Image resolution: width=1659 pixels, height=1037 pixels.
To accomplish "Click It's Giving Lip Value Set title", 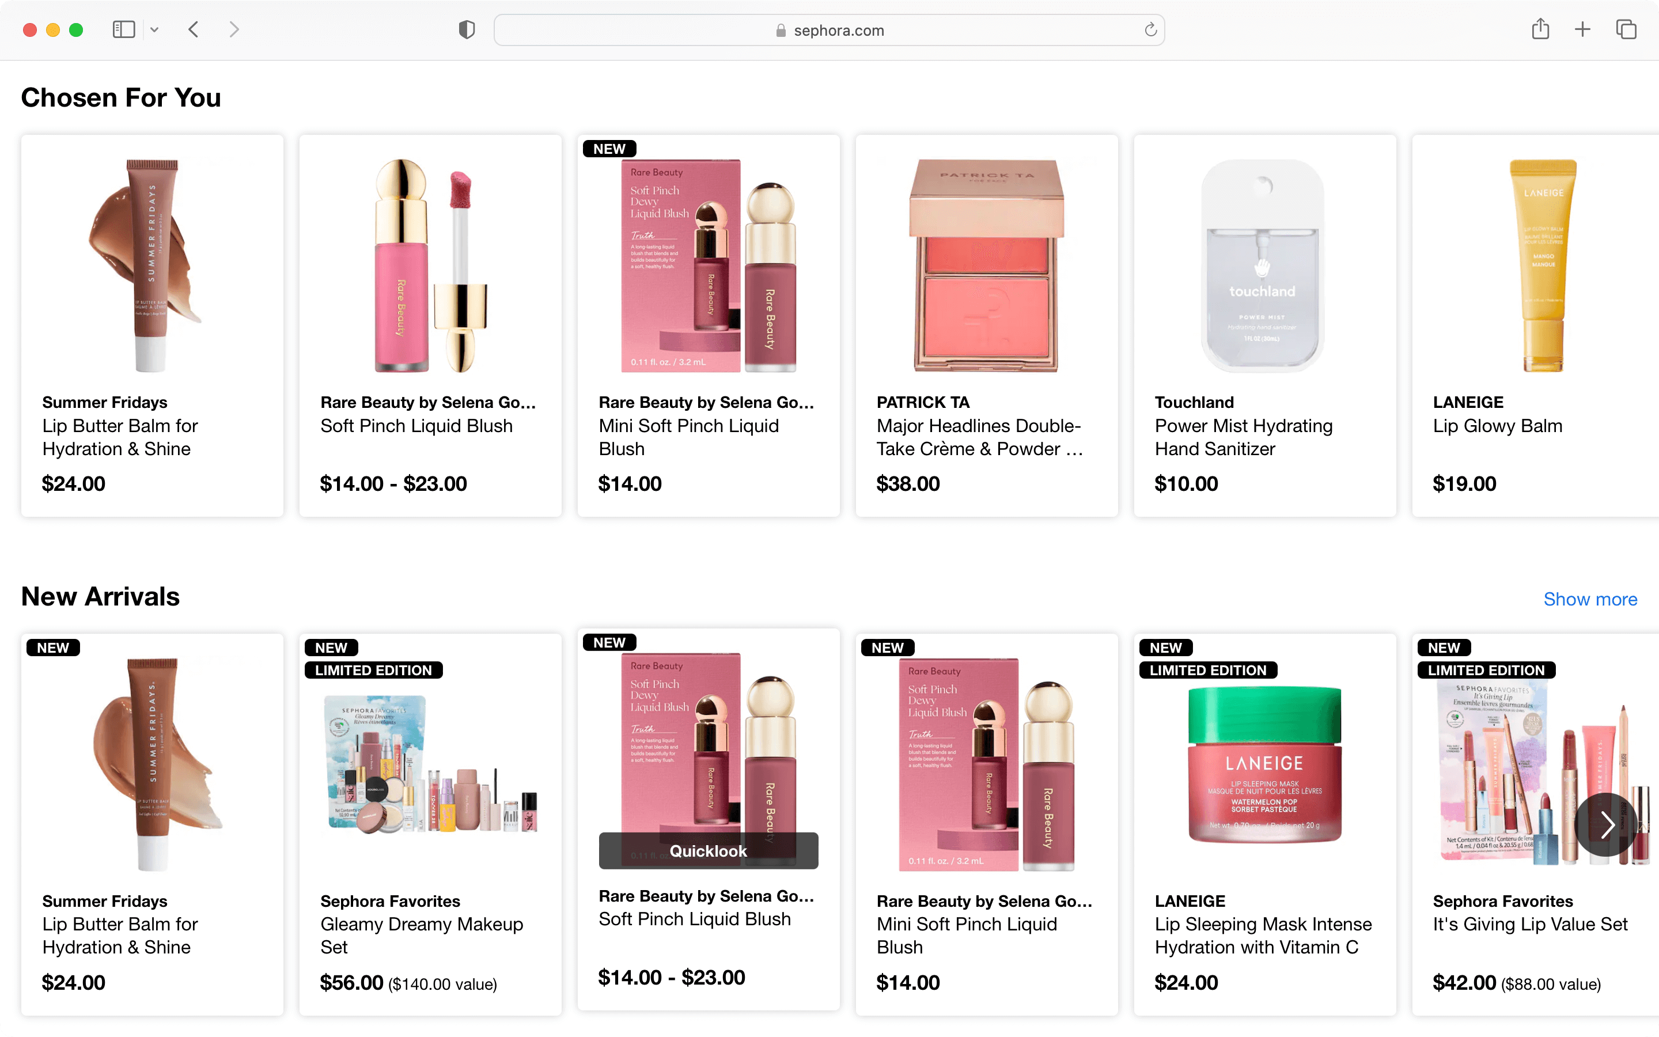I will [x=1529, y=925].
